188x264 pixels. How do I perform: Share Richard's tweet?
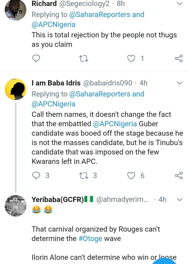tap(179, 59)
